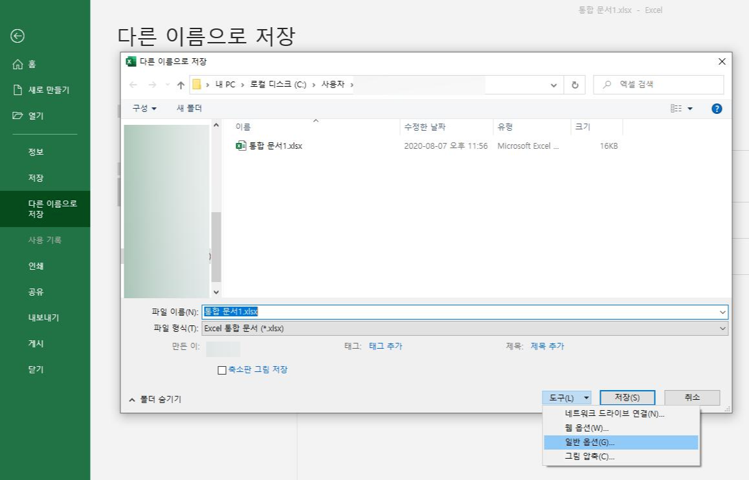Screen dimensions: 749x480
Task: Click the navigation pane scrollbar thumb
Action: [216, 246]
